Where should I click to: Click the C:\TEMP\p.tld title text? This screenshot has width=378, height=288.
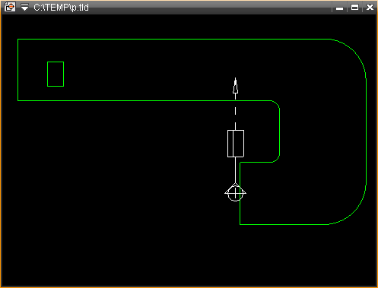(x=61, y=8)
